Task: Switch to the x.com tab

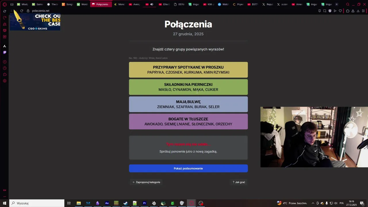Action: click(283, 4)
